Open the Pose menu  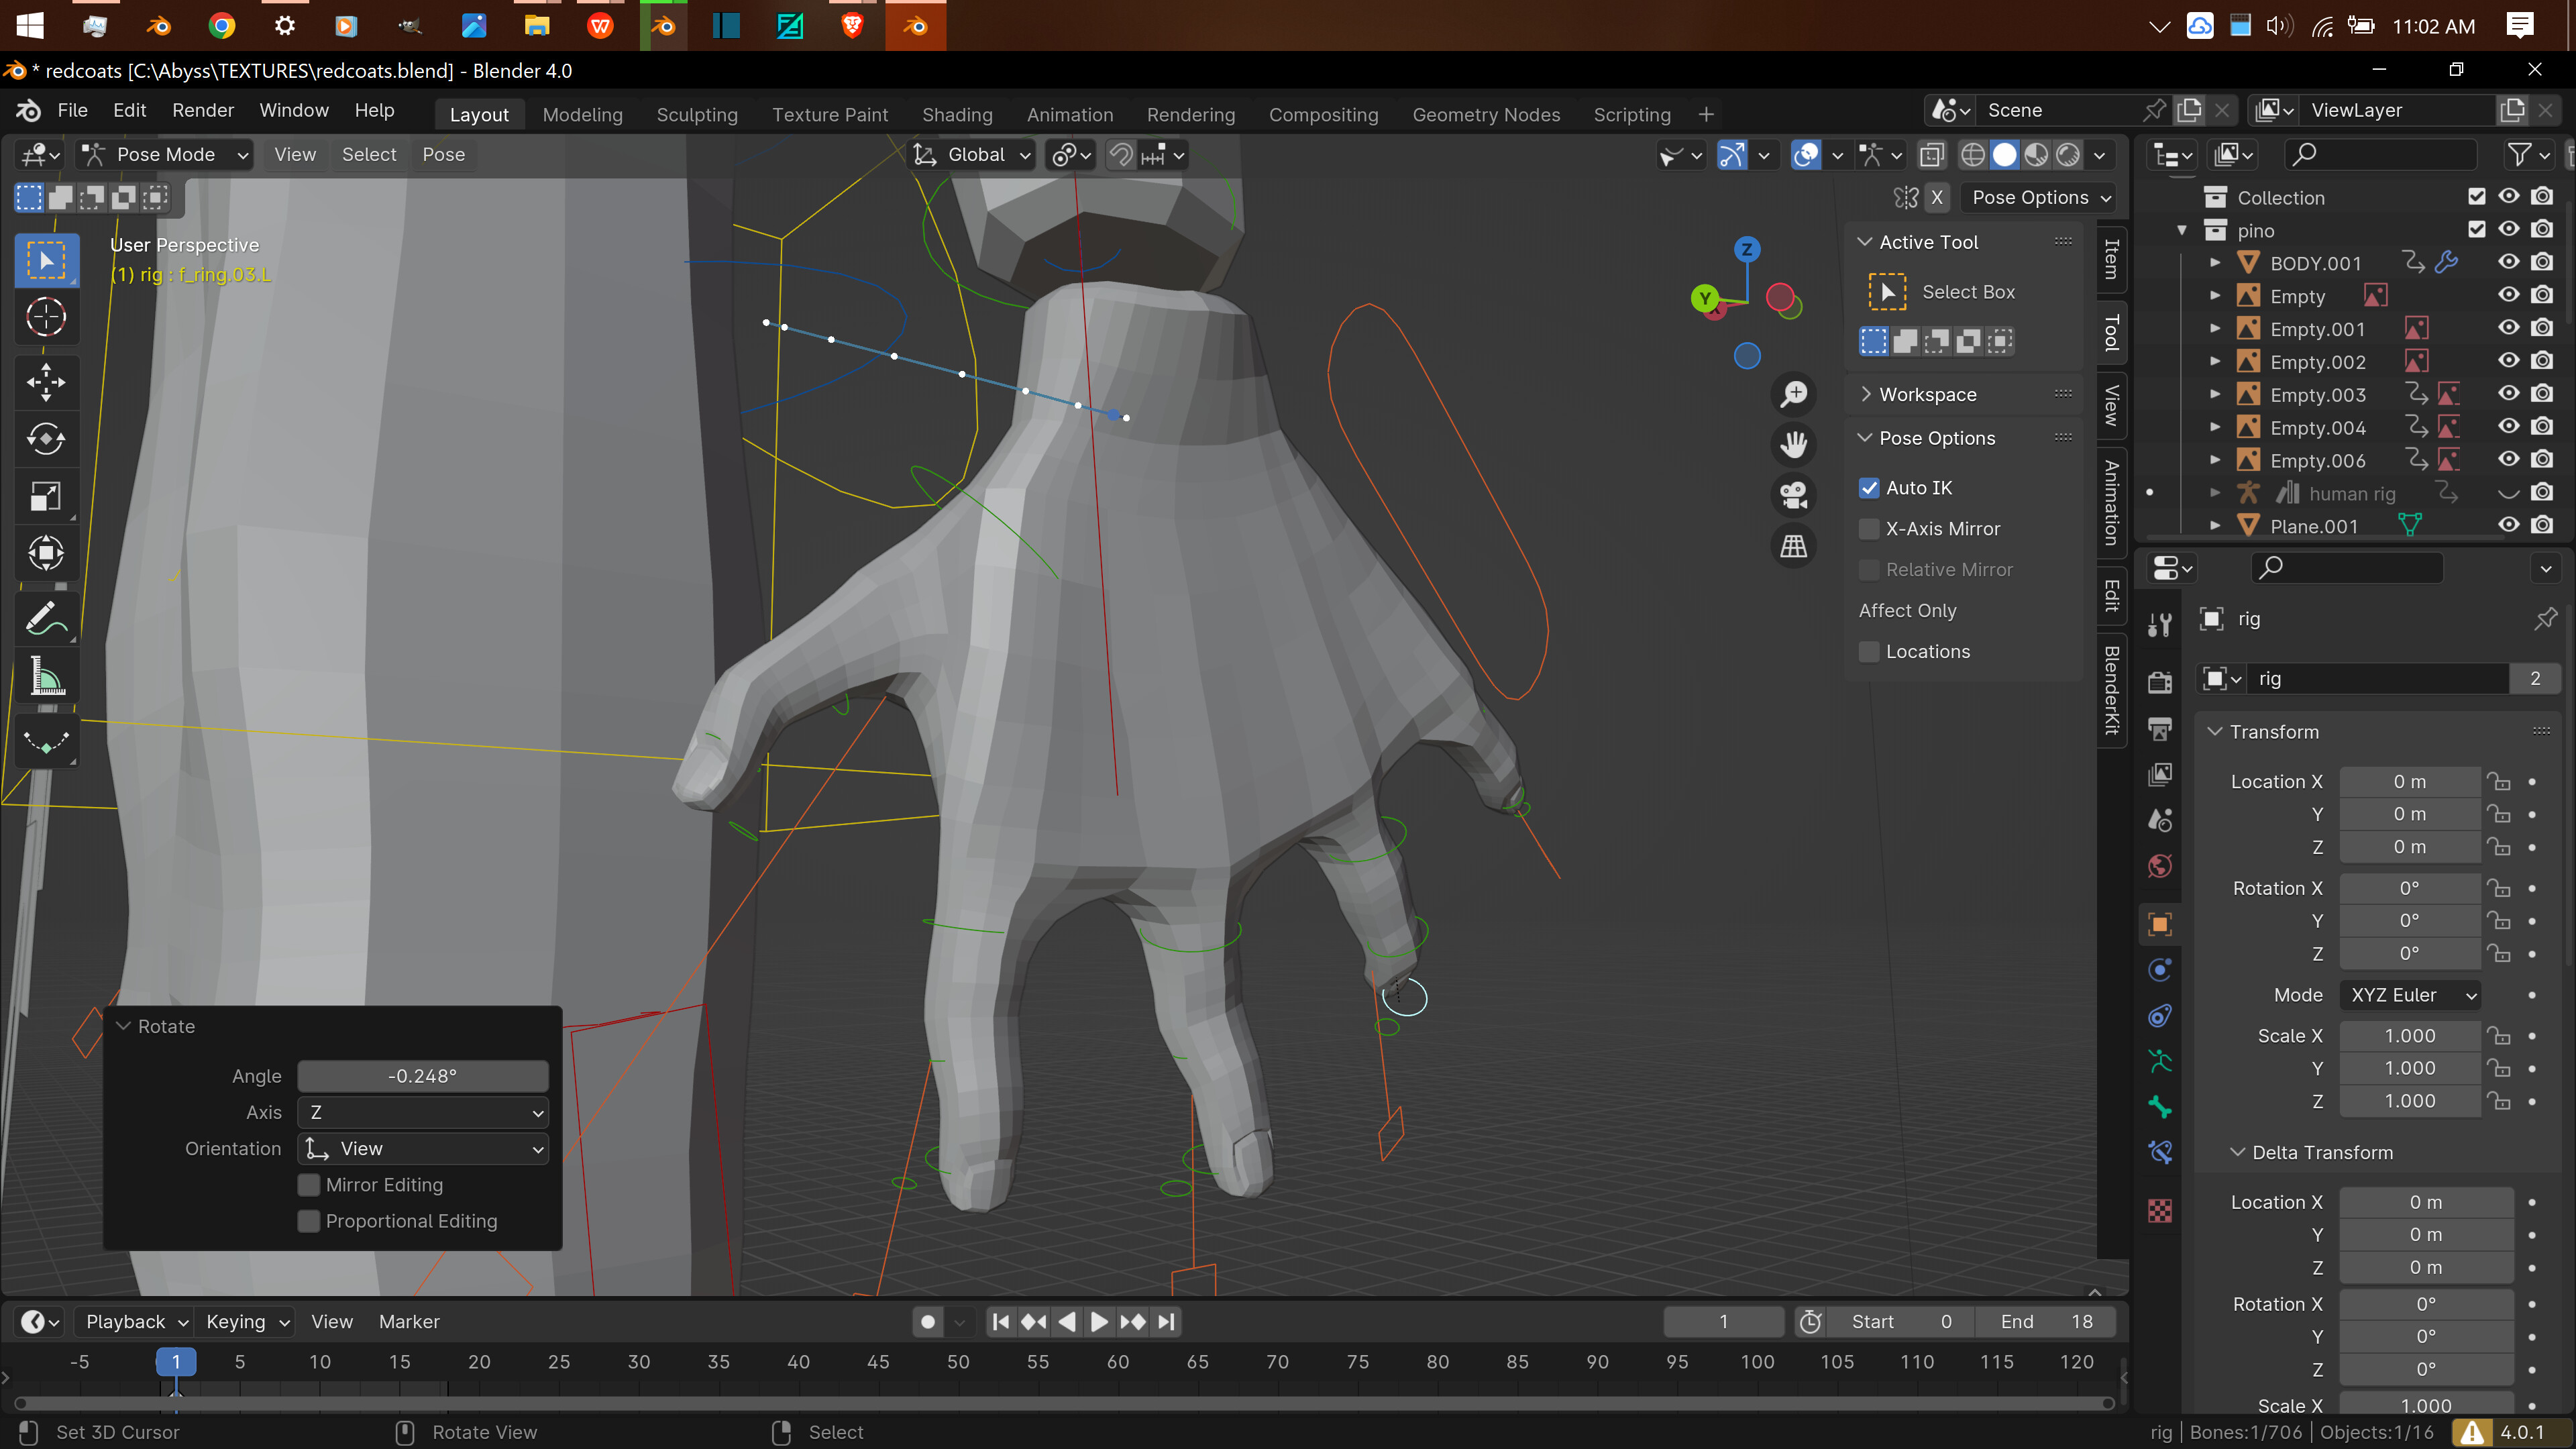[x=443, y=155]
